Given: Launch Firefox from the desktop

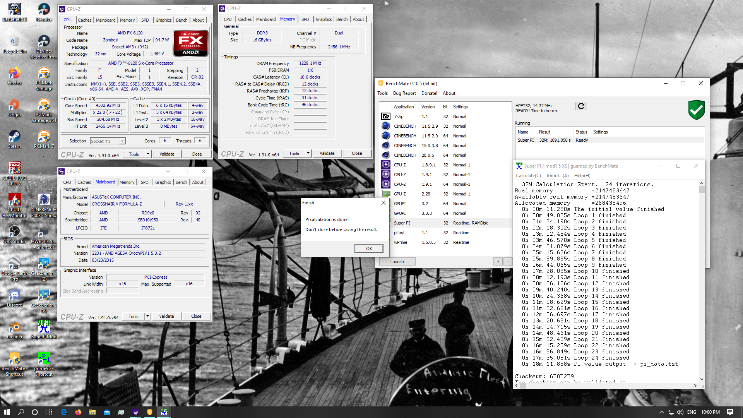Looking at the screenshot, I should [15, 75].
